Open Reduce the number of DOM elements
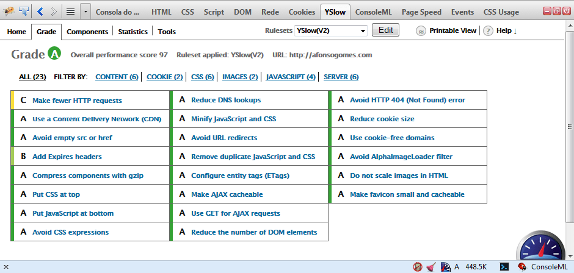This screenshot has height=273, width=574. (x=255, y=232)
